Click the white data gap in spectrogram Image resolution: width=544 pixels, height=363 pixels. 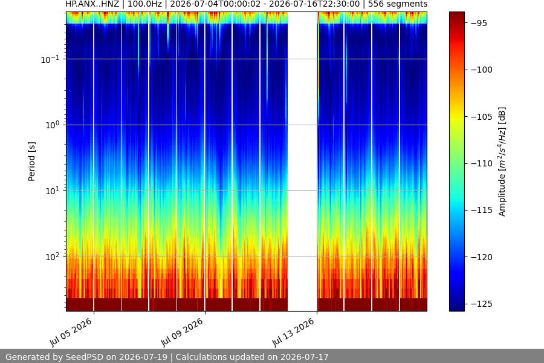(303, 162)
